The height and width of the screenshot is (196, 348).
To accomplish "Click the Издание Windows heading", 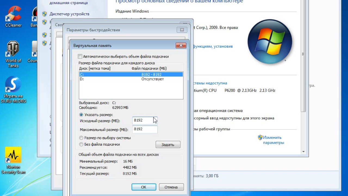I will (x=132, y=11).
